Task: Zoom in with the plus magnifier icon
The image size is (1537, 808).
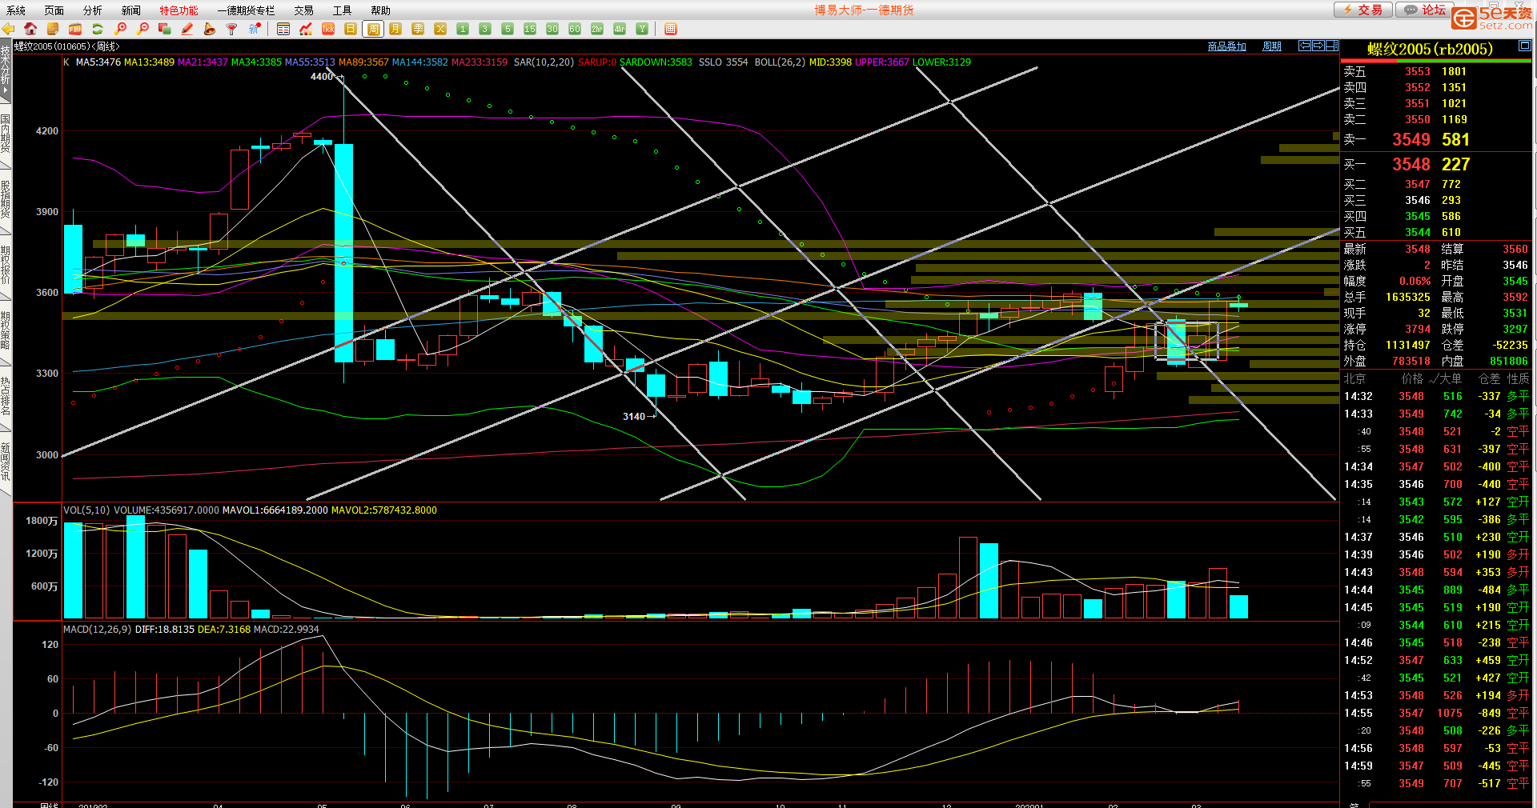Action: click(121, 29)
